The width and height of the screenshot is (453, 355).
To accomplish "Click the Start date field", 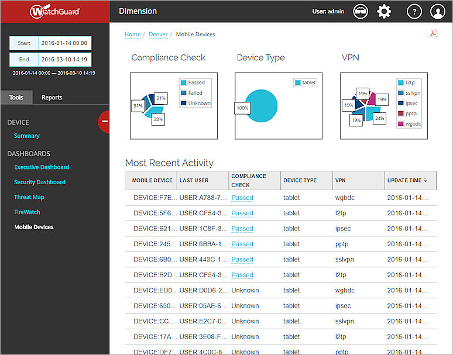I will point(64,43).
